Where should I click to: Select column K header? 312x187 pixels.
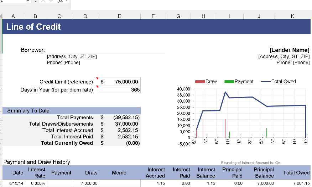click(x=292, y=16)
